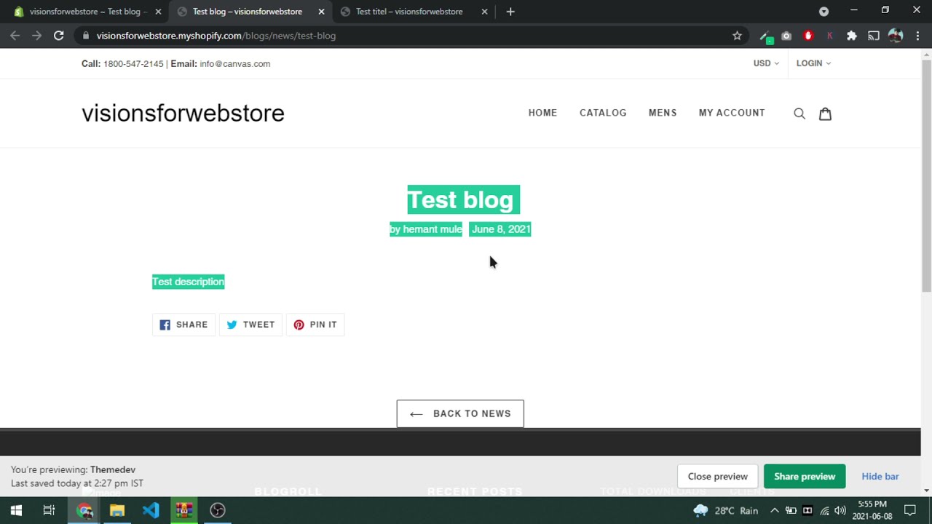This screenshot has height=524, width=932.
Task: Bookmark this page with the star
Action: (737, 35)
